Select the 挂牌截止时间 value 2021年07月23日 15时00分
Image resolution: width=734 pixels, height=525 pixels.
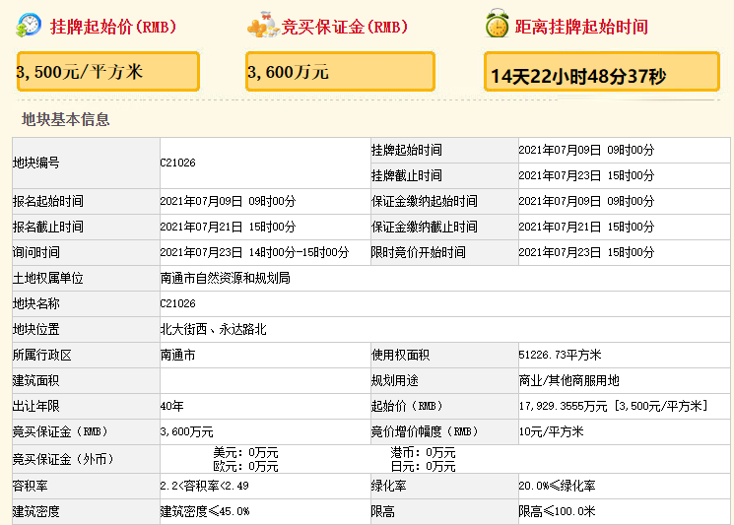pos(586,176)
